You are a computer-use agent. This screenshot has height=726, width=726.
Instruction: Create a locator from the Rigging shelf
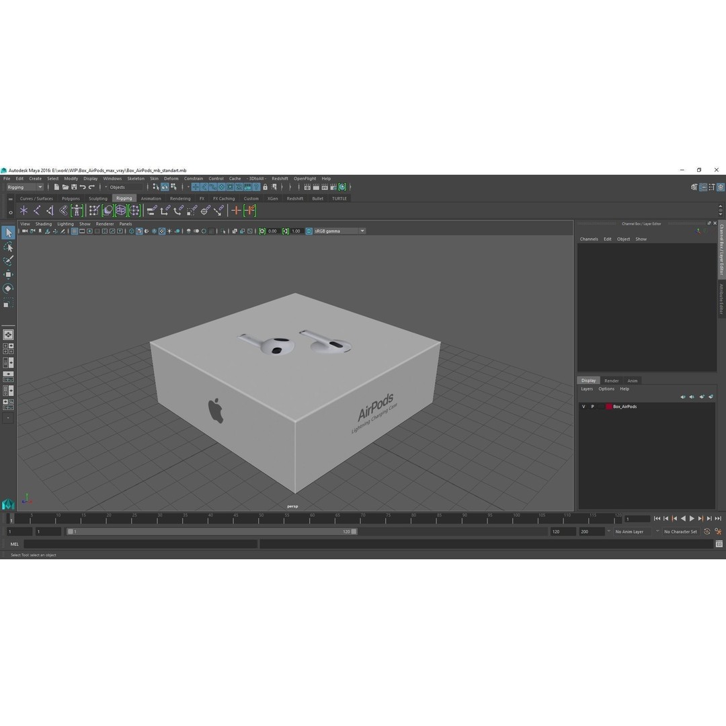pyautogui.click(x=24, y=210)
